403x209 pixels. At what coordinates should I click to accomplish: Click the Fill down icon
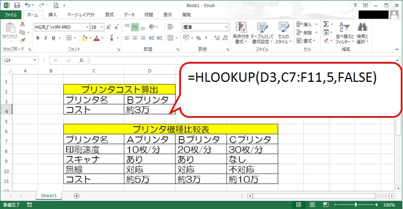(326, 33)
